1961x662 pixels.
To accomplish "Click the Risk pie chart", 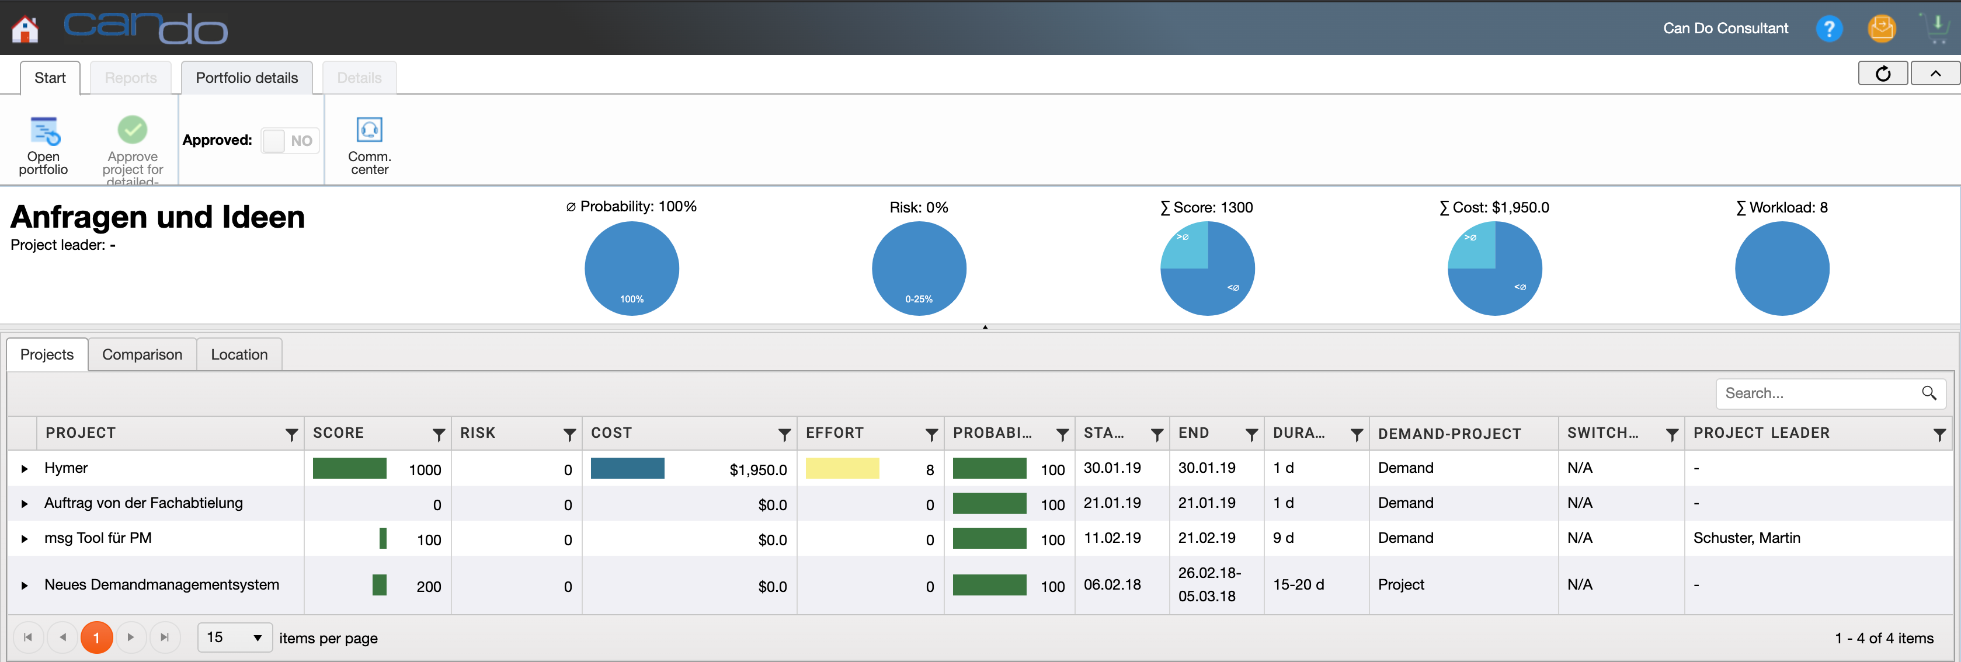I will coord(919,269).
